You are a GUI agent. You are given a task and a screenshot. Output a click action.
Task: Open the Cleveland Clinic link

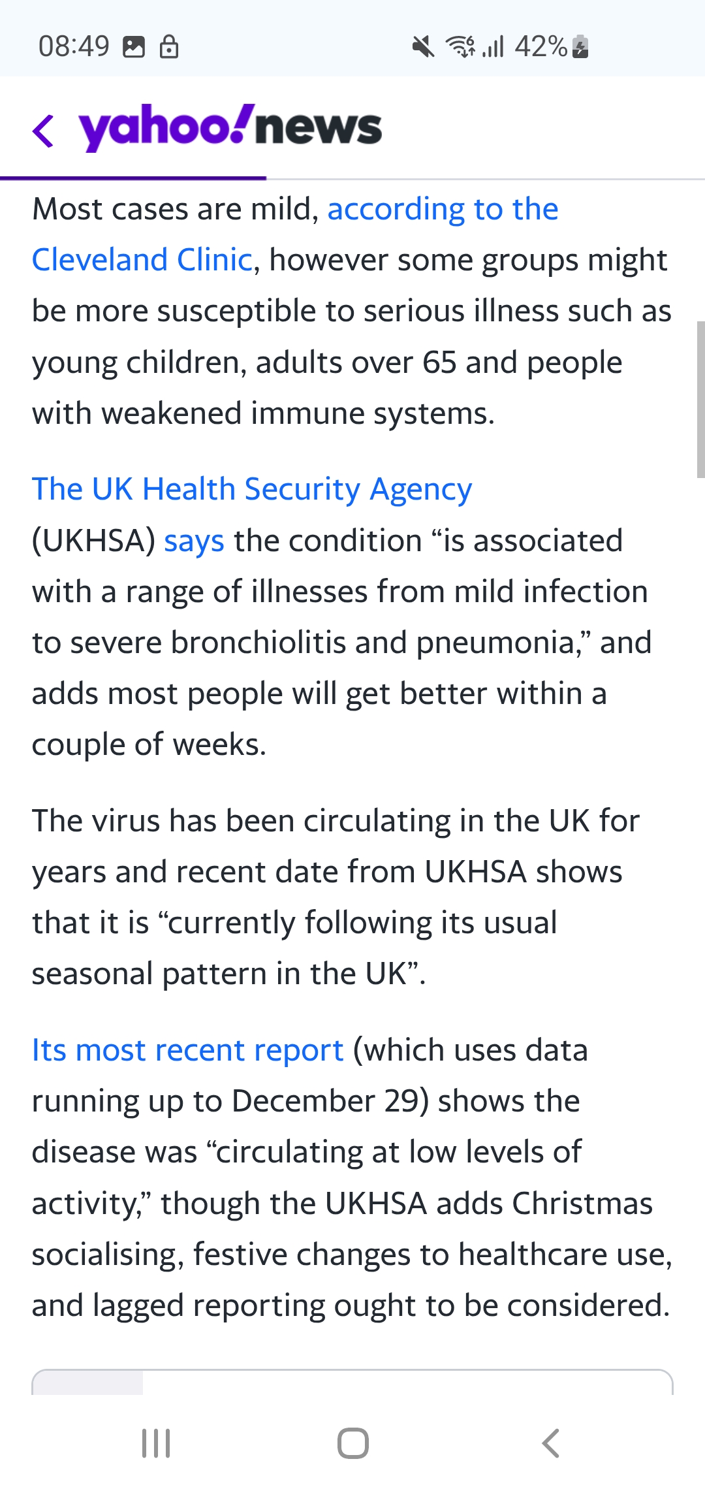pos(142,260)
